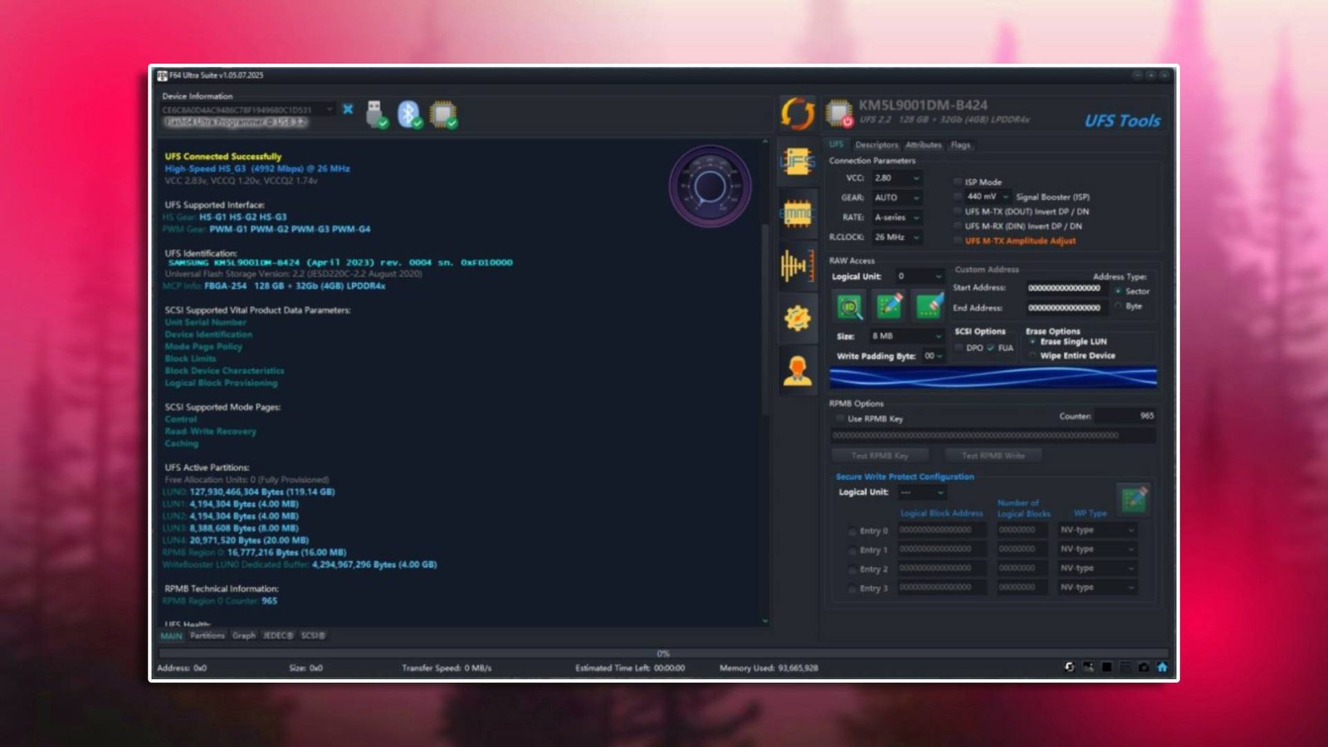
Task: Click the Start Address input field
Action: point(1066,288)
